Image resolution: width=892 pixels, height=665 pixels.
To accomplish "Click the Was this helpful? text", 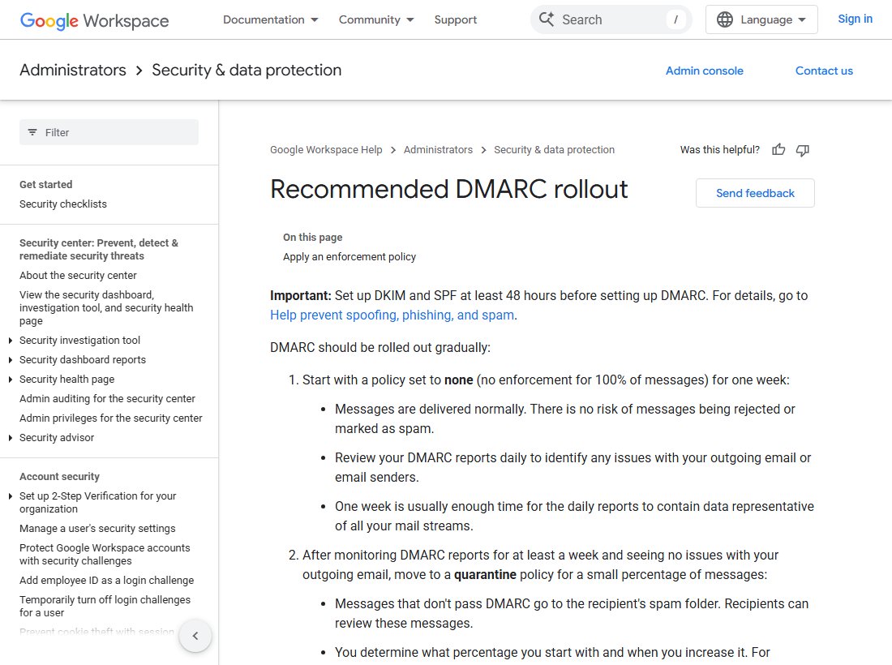I will 719,149.
